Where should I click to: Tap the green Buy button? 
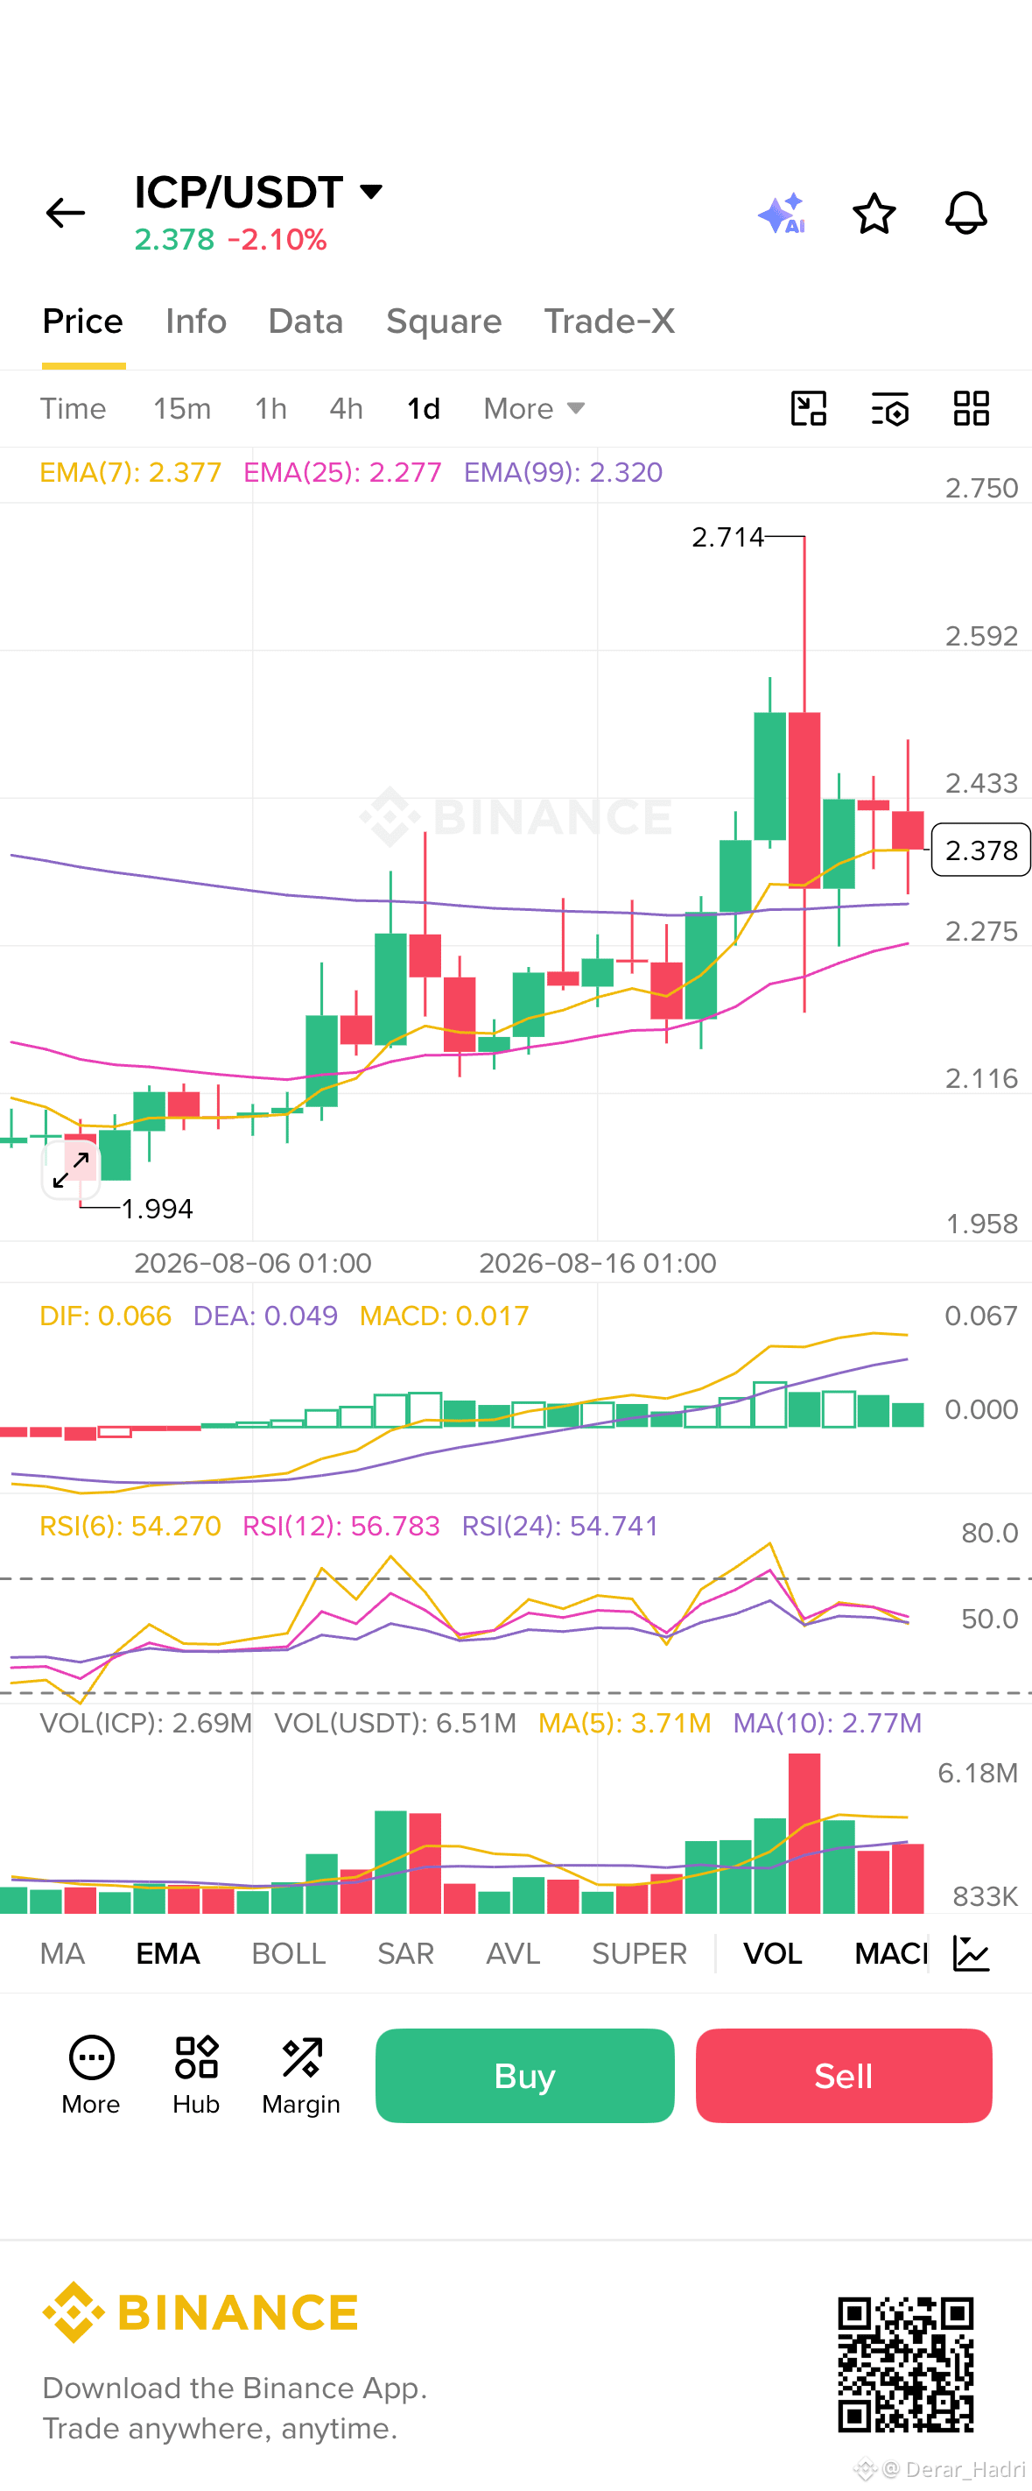pyautogui.click(x=524, y=2075)
